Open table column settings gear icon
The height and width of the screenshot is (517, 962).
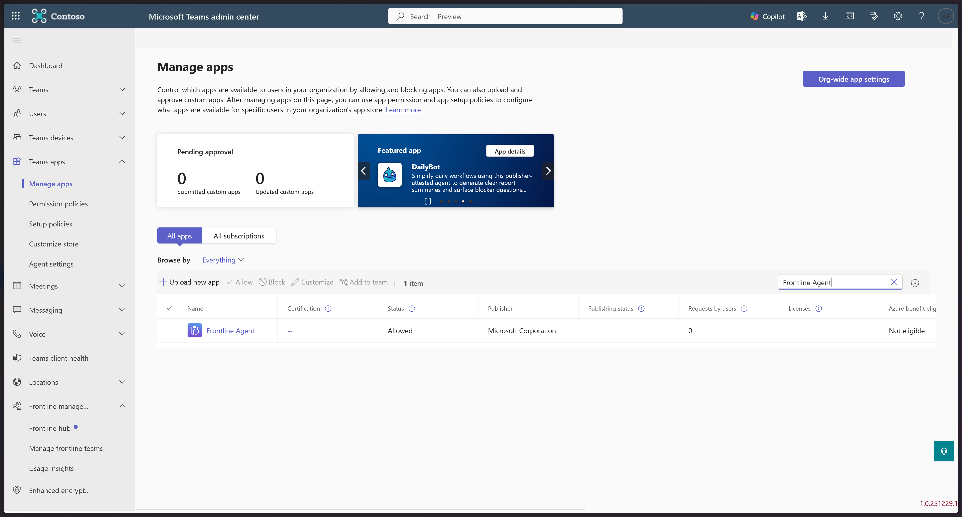(x=915, y=283)
